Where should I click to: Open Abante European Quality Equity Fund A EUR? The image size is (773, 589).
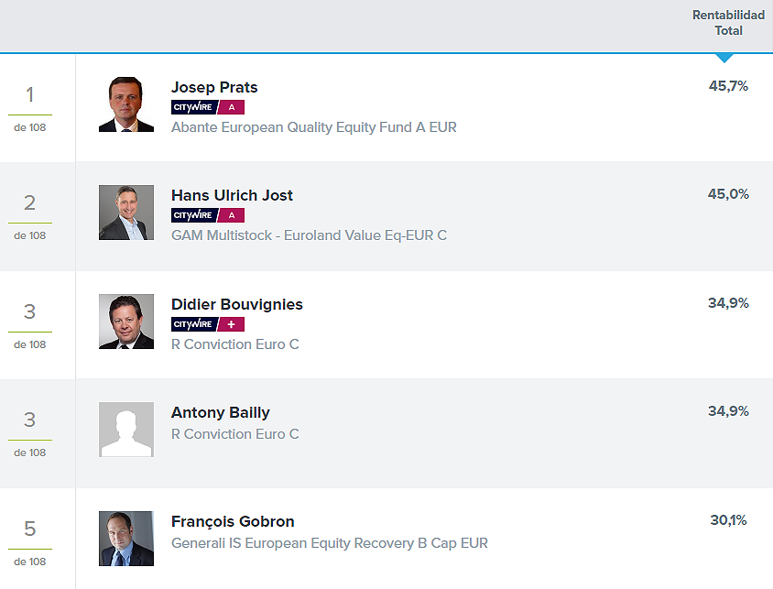coord(313,127)
